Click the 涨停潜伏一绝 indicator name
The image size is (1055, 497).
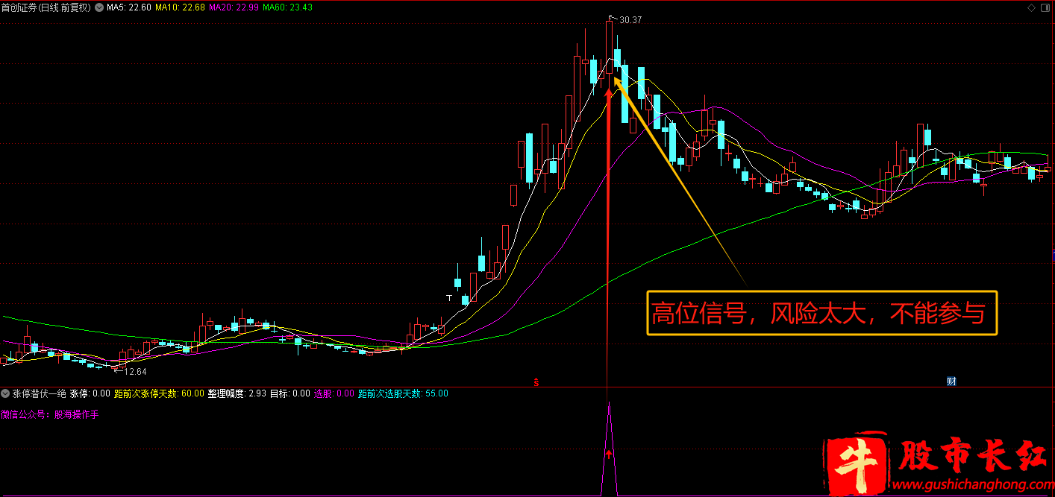(40, 393)
